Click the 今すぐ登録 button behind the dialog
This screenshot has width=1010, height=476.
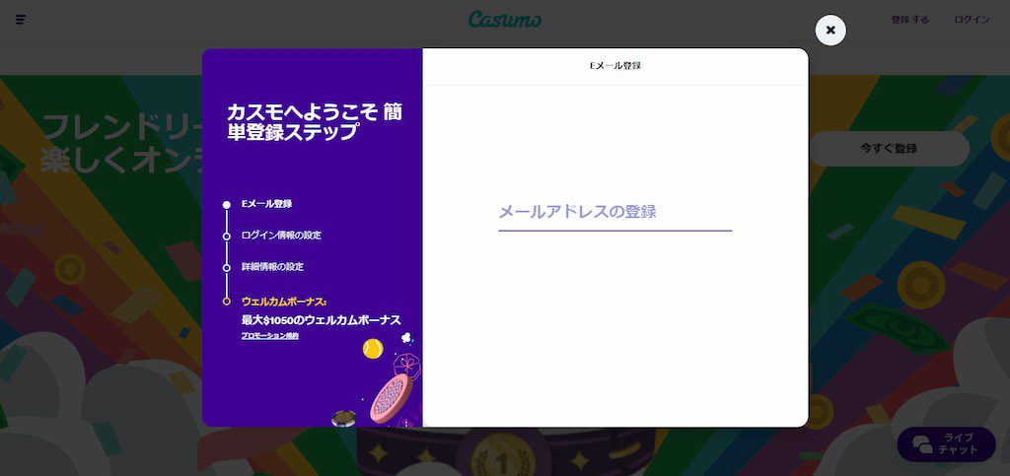889,149
